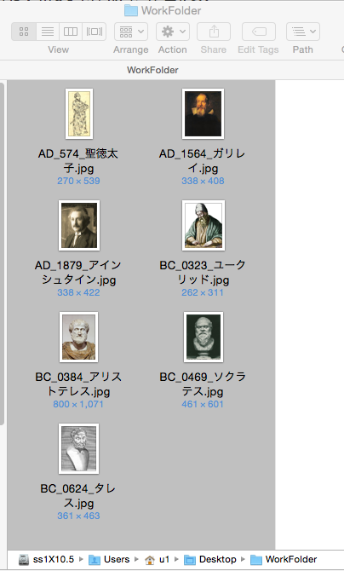This screenshot has height=571, width=344.
Task: Click ss1X10.5 disk in path bar
Action: [46, 559]
